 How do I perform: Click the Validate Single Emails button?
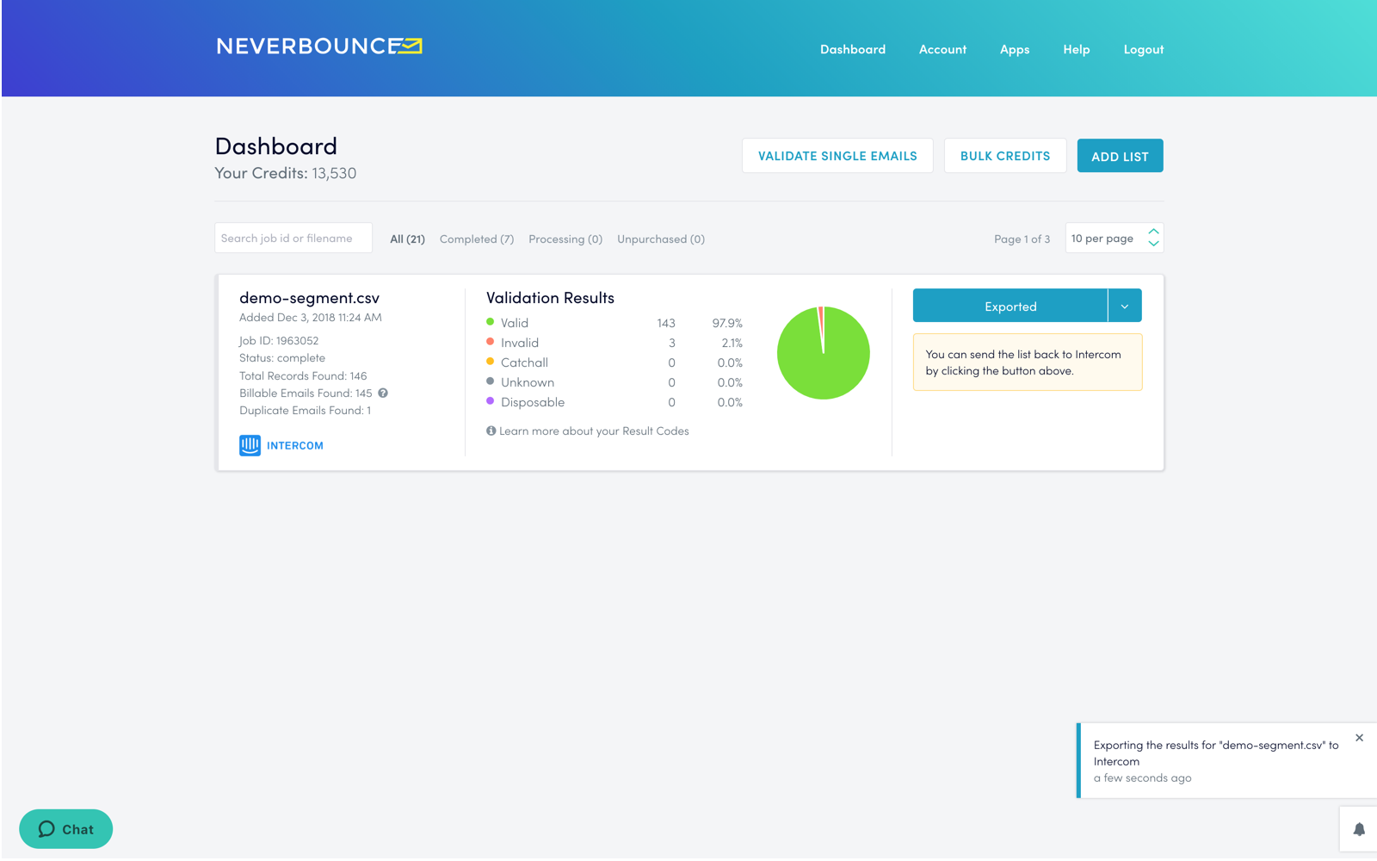[837, 156]
